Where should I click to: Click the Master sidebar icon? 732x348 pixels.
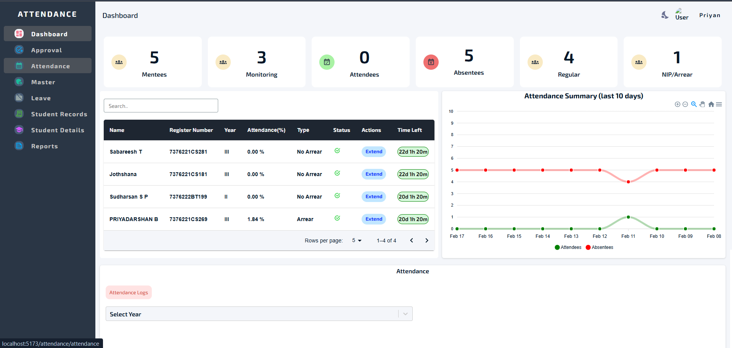(x=19, y=82)
